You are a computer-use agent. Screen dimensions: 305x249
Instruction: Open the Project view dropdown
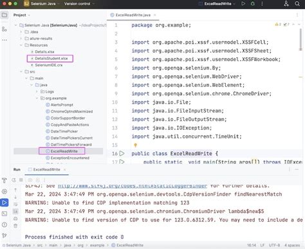click(22, 15)
